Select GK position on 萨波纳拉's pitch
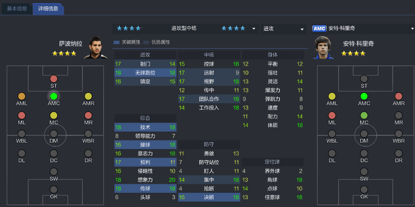Viewport: 415px width, 207px height. [54, 189]
